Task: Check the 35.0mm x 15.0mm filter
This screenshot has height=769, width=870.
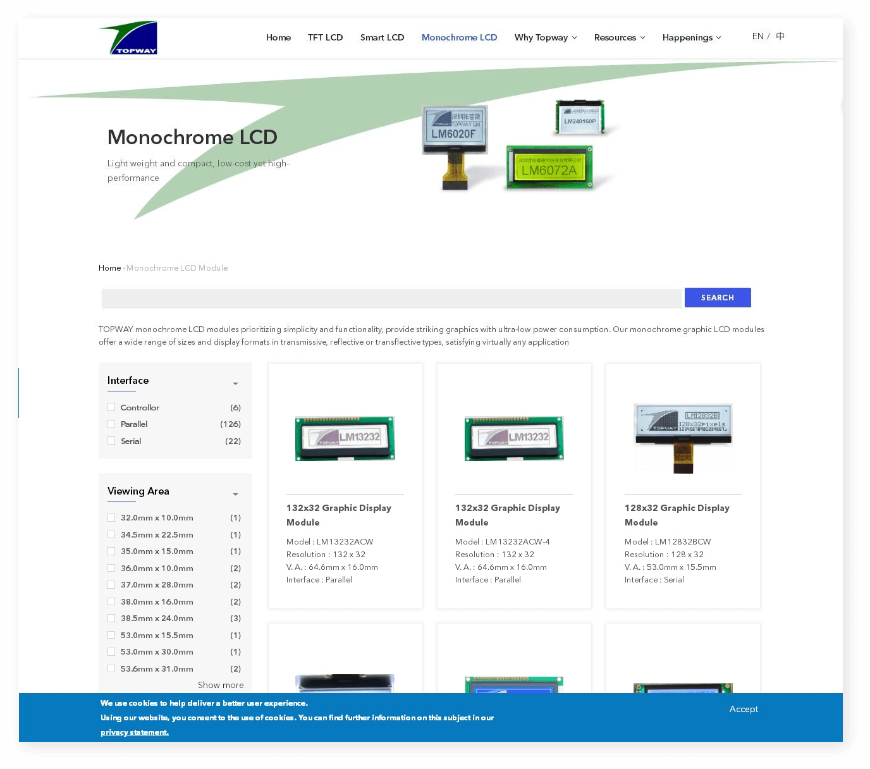Action: click(111, 551)
